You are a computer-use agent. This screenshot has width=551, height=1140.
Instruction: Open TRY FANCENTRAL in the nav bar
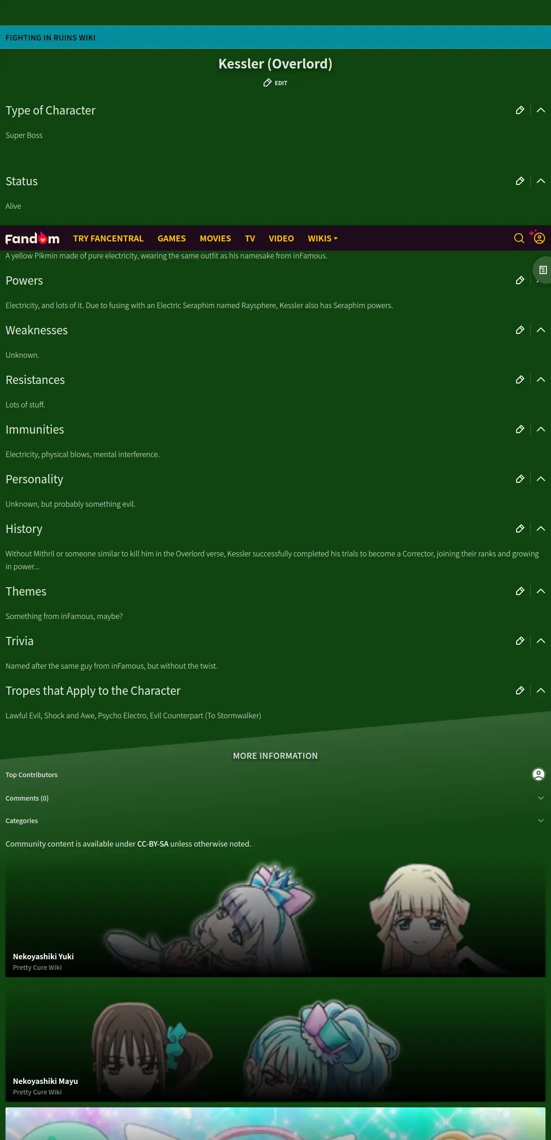108,238
